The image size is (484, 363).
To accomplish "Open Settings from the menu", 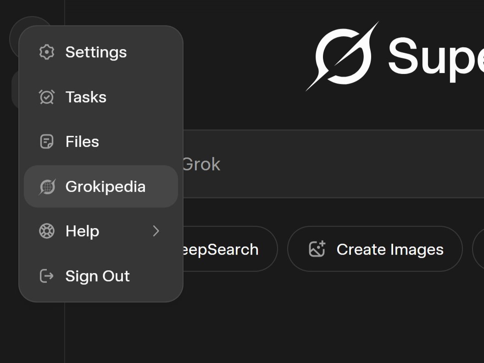I will (96, 52).
